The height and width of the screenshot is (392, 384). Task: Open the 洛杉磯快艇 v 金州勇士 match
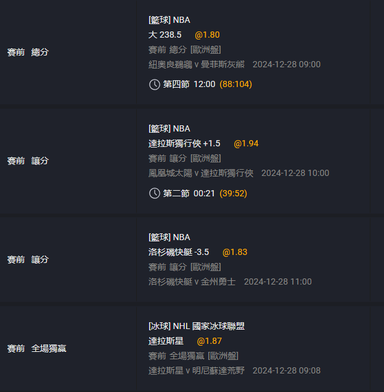click(192, 281)
